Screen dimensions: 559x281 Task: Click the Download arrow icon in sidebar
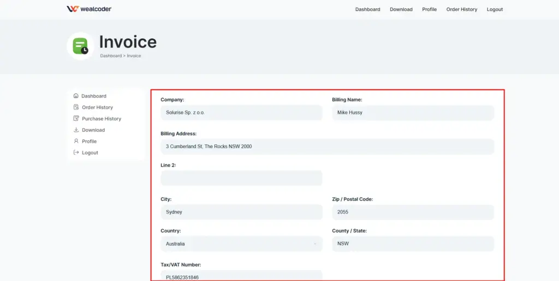coord(76,130)
